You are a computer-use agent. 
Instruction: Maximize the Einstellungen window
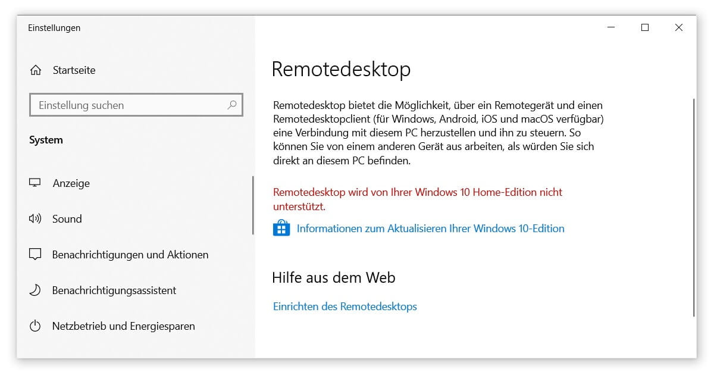(644, 27)
